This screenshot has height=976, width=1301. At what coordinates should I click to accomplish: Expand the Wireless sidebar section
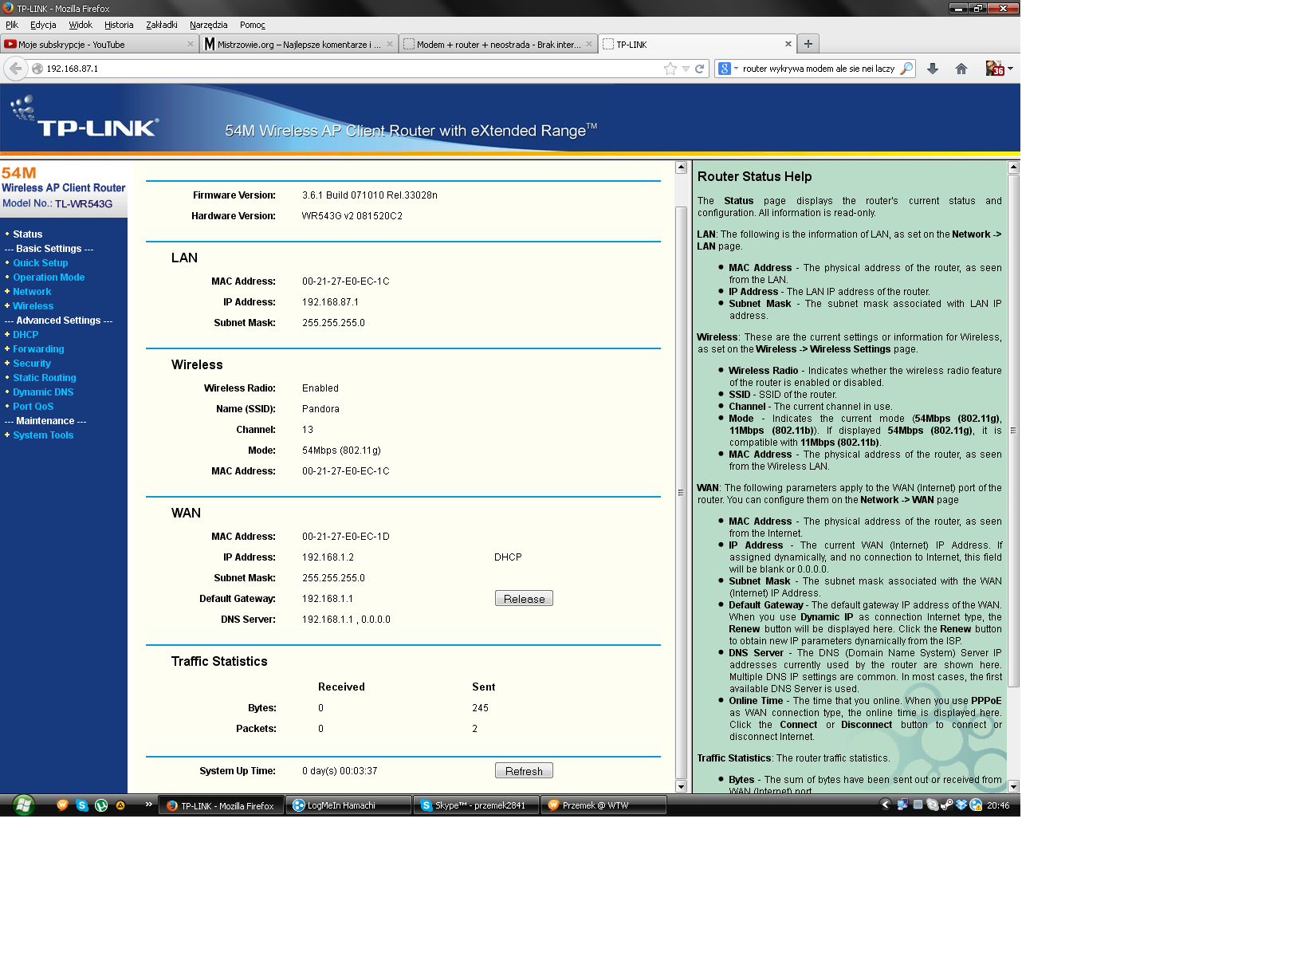(33, 305)
